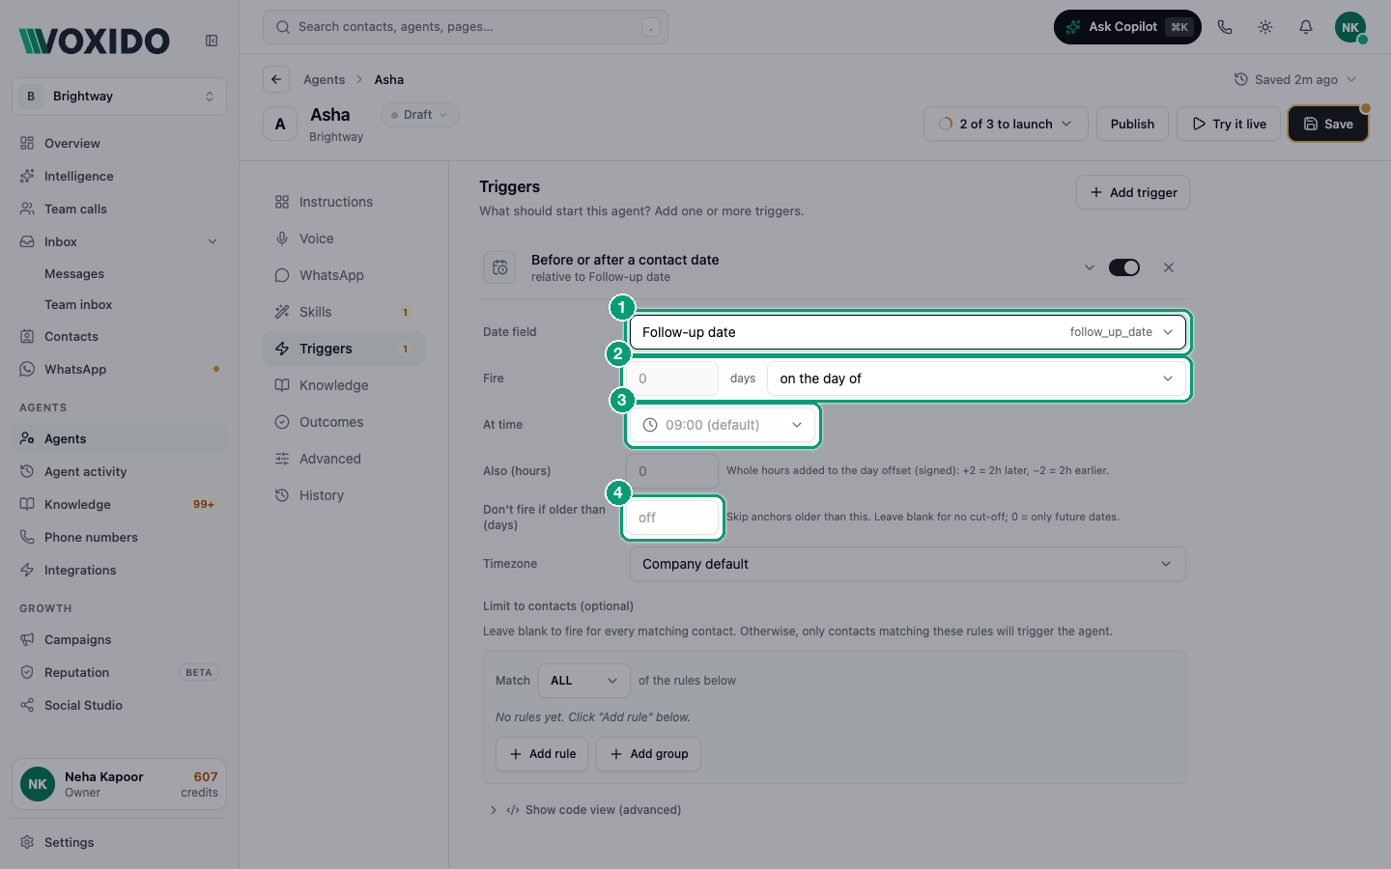Open the 'on the day of' dropdown

[977, 378]
